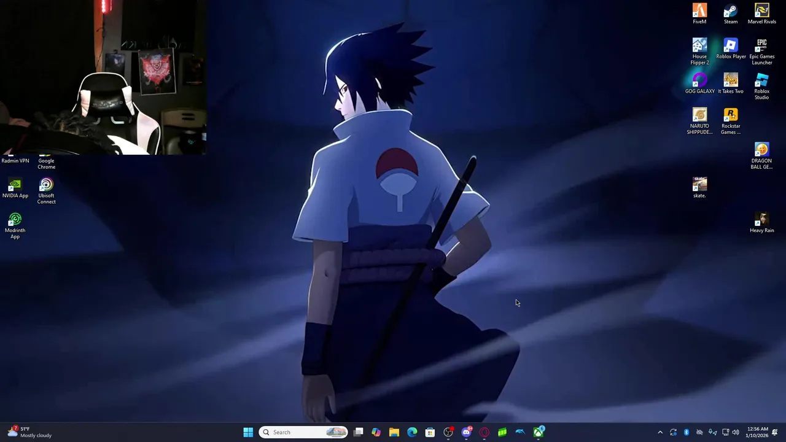Image resolution: width=786 pixels, height=442 pixels.
Task: Select the skate. desktop icon
Action: pos(699,188)
